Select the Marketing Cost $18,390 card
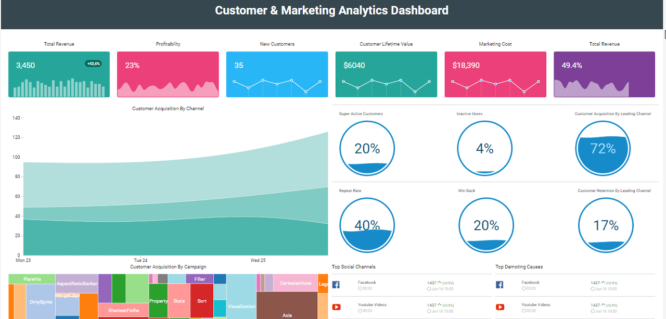The image size is (666, 319). tap(495, 74)
